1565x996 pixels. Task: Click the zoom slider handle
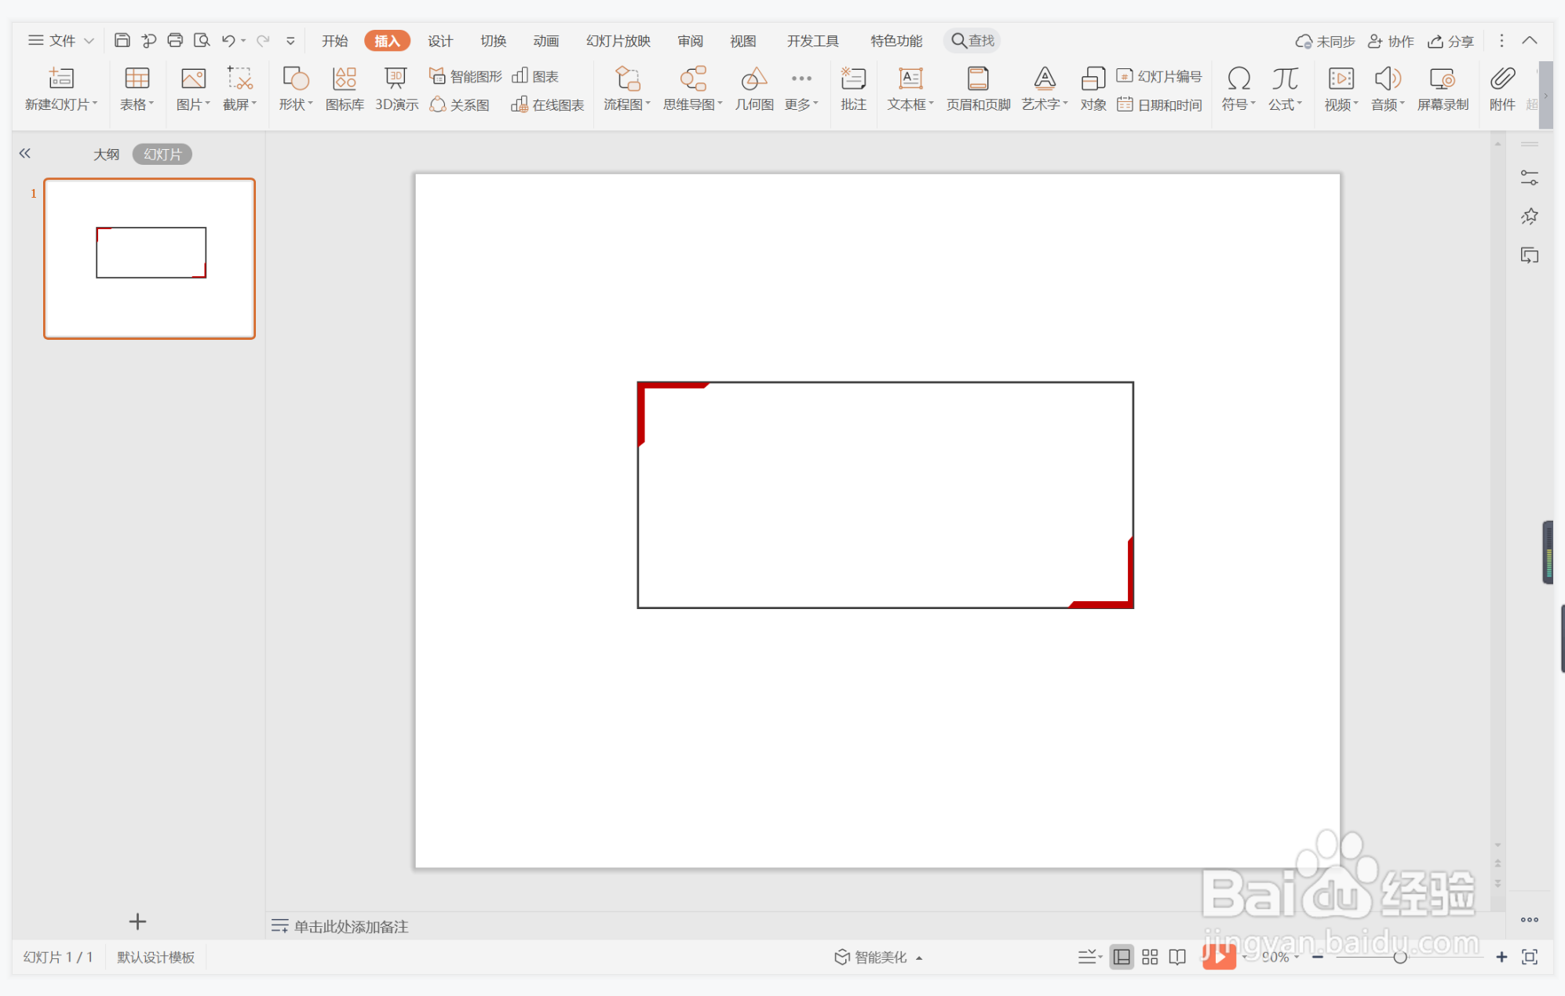(x=1399, y=957)
